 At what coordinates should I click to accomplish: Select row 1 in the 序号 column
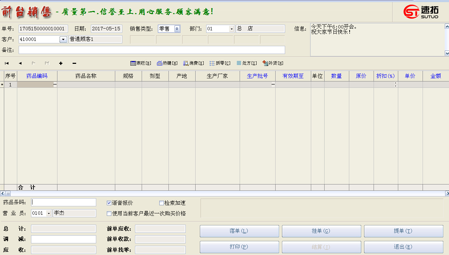[x=11, y=85]
